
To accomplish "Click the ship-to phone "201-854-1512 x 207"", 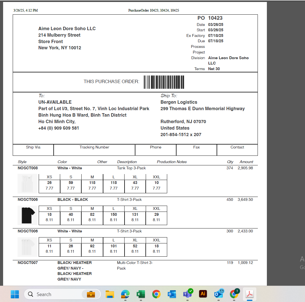I will pos(181,134).
